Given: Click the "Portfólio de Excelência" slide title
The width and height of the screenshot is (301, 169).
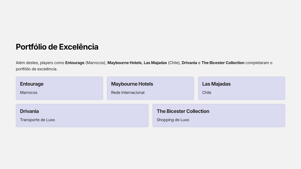Looking at the screenshot, I should (57, 47).
